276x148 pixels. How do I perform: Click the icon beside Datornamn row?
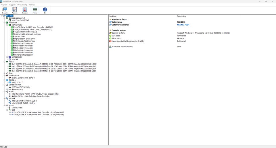[x=110, y=22]
